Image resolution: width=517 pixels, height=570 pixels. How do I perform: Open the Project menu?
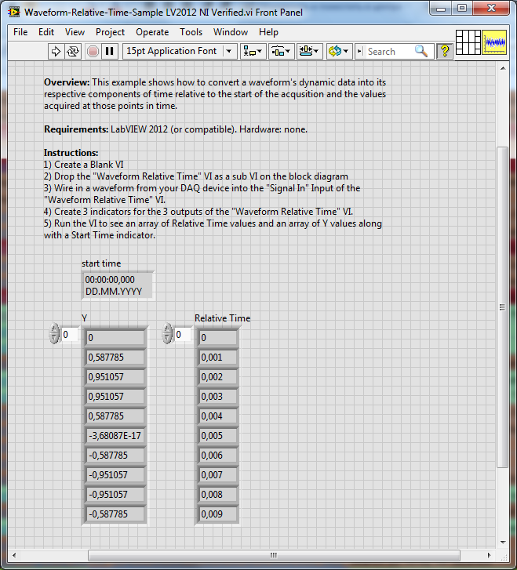tap(111, 32)
